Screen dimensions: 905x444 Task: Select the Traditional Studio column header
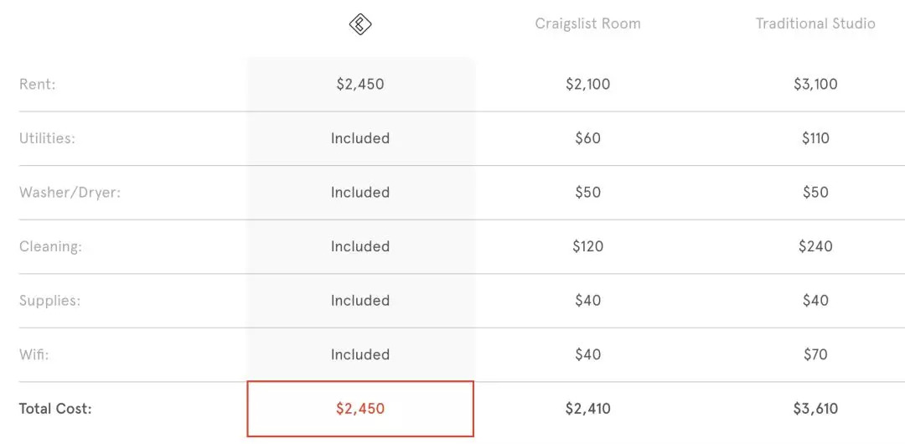click(x=815, y=23)
